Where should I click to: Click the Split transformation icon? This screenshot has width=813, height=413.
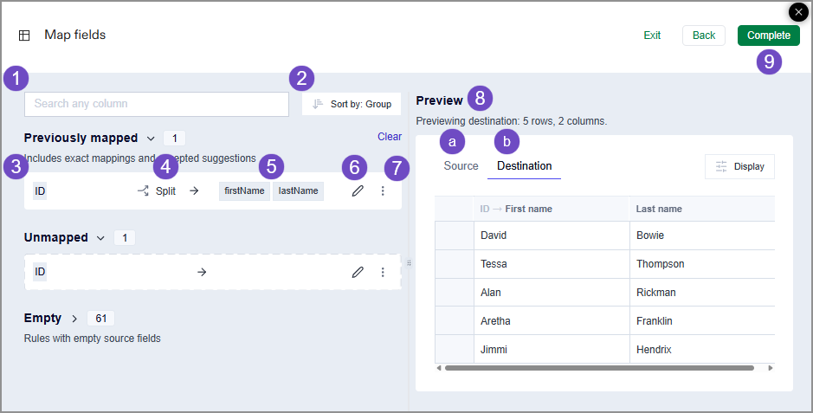coord(144,191)
